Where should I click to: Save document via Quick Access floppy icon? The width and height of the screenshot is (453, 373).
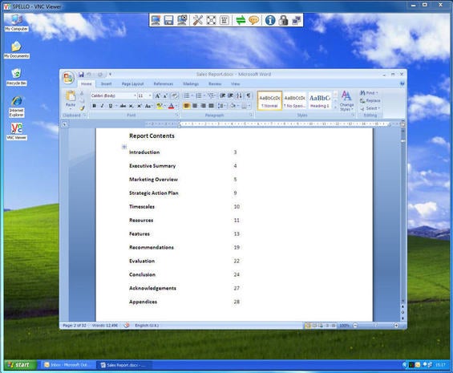point(81,75)
